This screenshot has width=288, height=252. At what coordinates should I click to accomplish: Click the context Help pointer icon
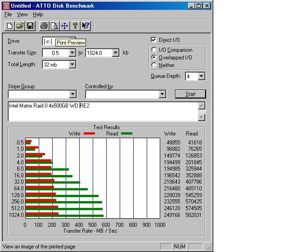[x=85, y=26]
